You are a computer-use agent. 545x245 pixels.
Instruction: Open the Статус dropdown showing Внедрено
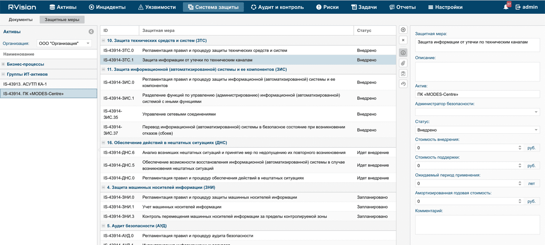click(x=477, y=130)
